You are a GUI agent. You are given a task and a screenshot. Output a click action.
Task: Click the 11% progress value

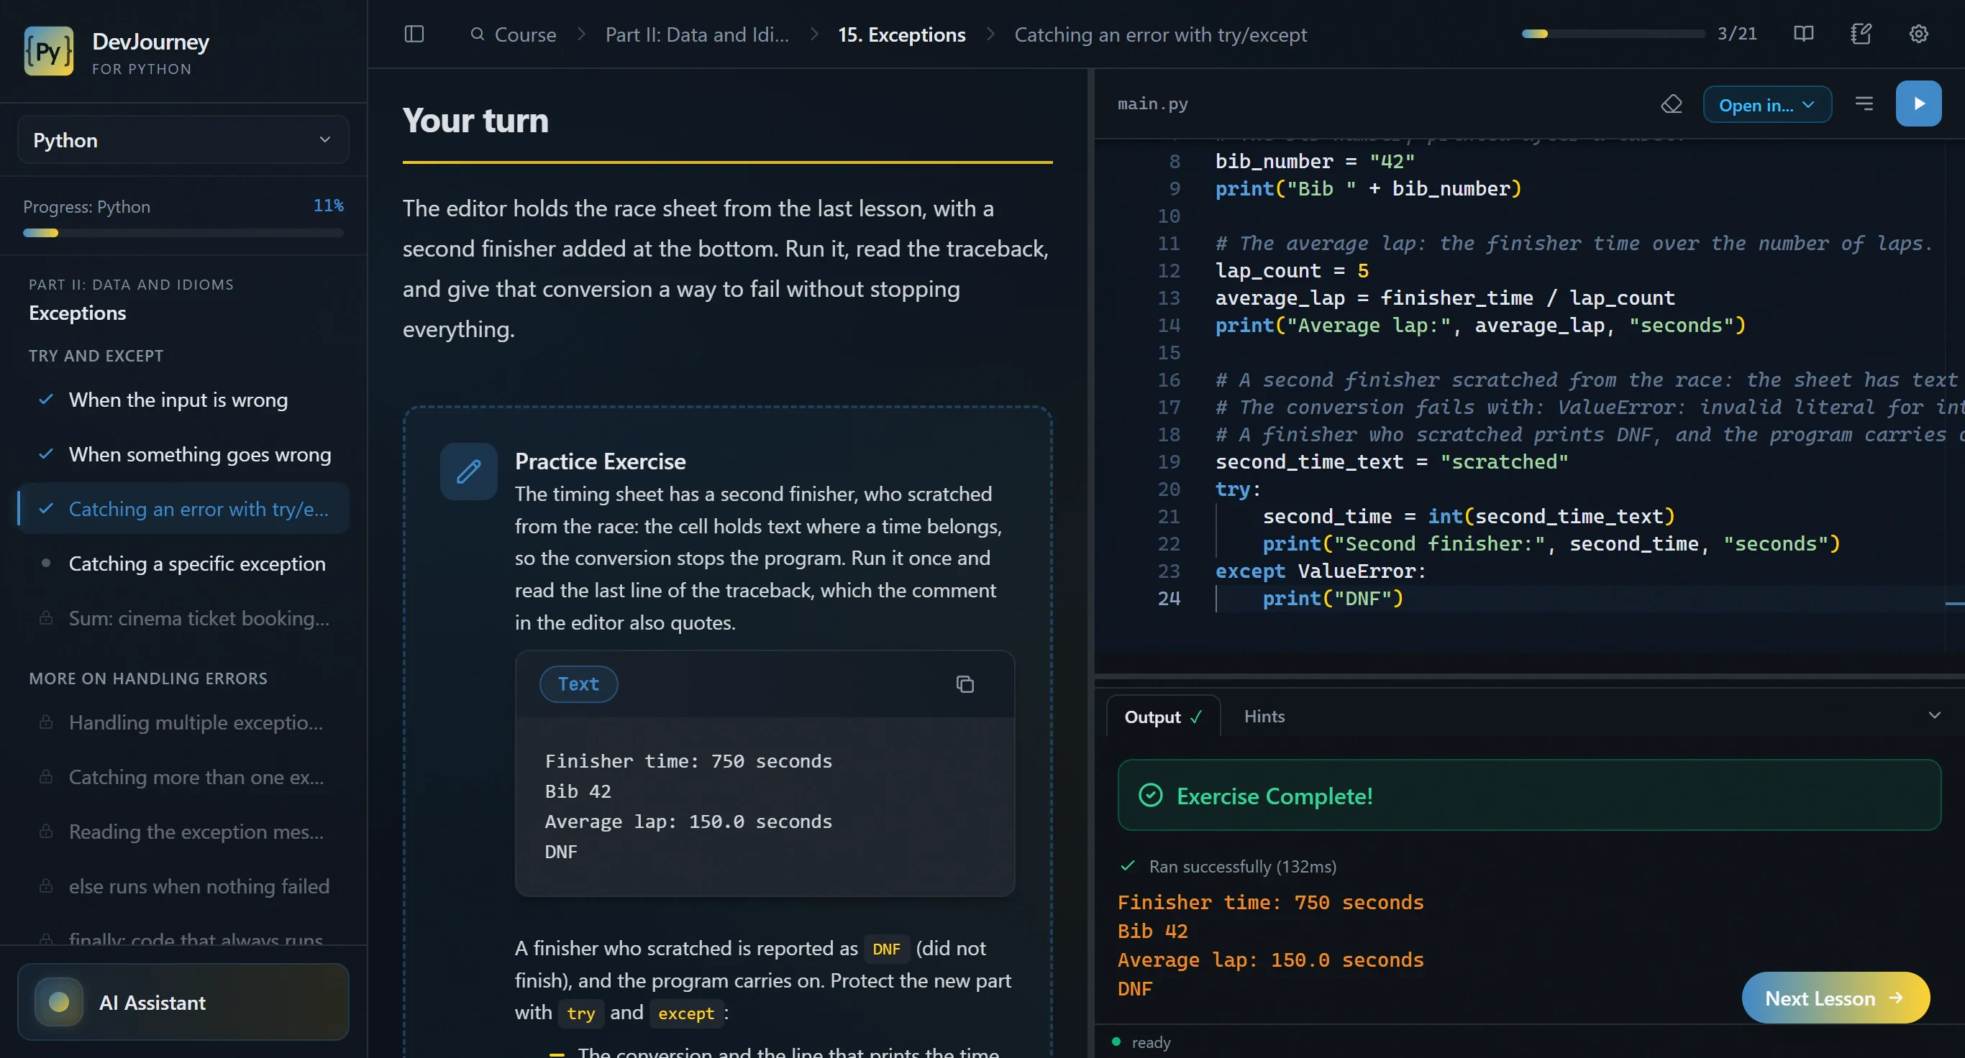coord(328,206)
